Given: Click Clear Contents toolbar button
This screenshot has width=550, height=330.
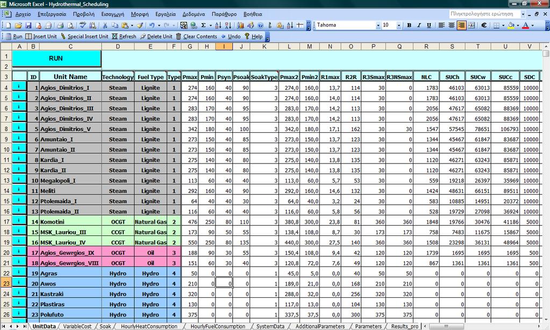Looking at the screenshot, I should pyautogui.click(x=196, y=36).
